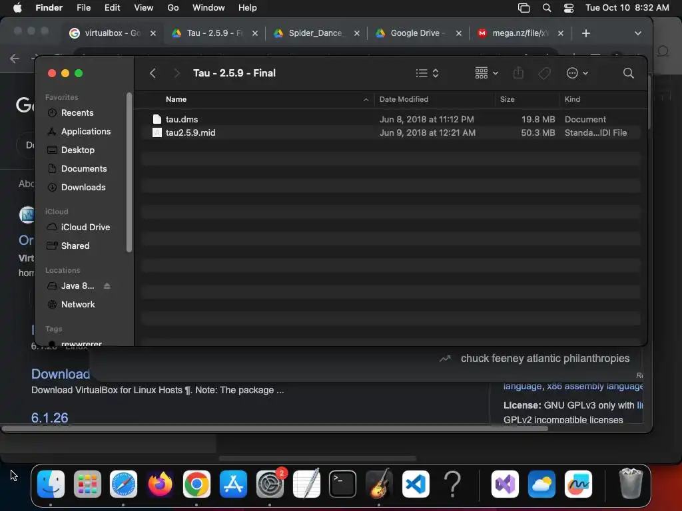Open the Edit menu
Screen dimensions: 682x511
[112, 8]
